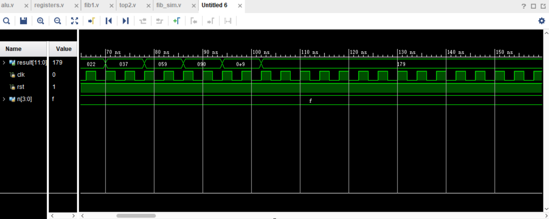Select the n[3:0] signal name
Image resolution: width=549 pixels, height=219 pixels.
point(24,99)
